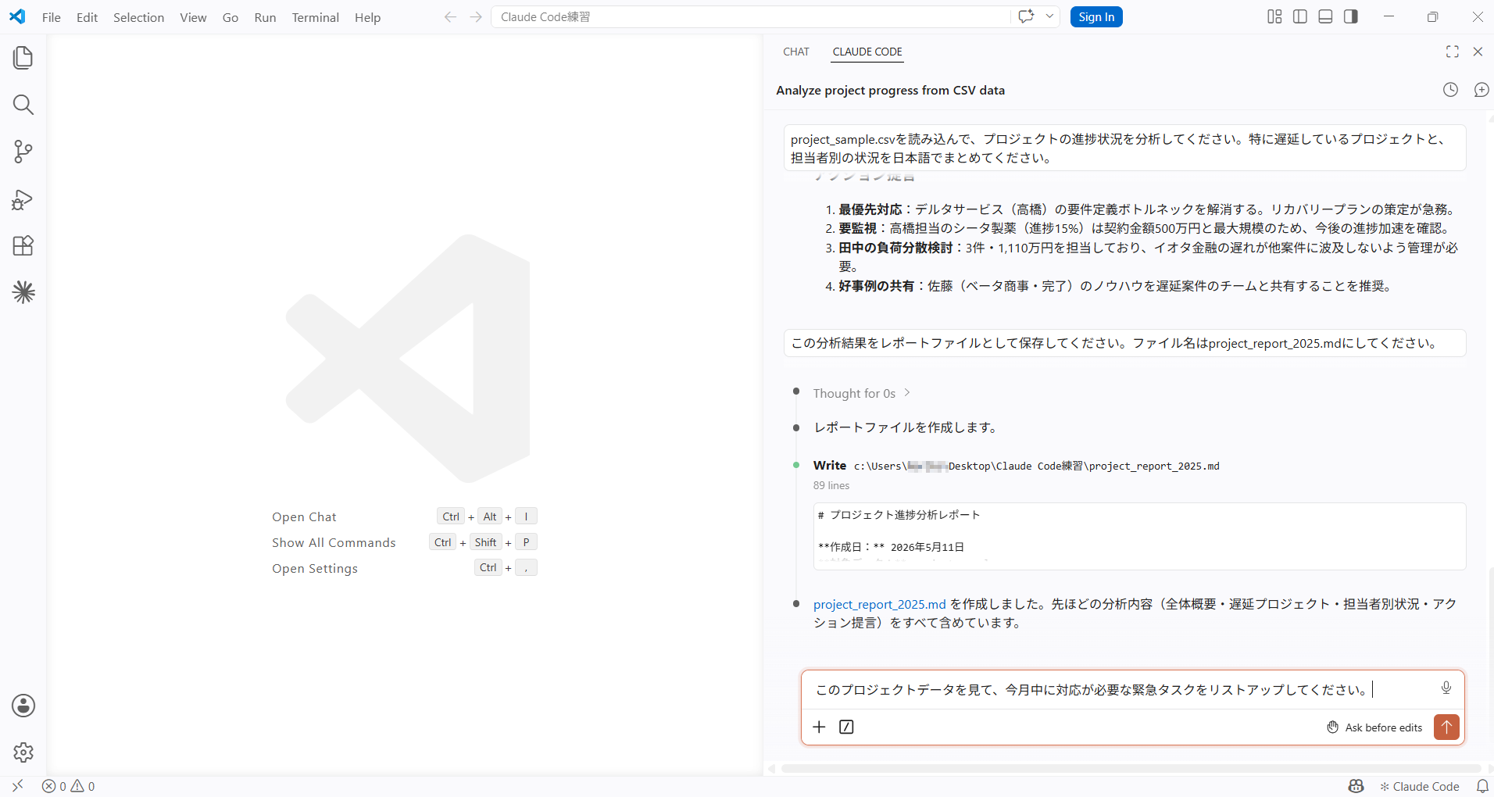Open Run and Debug view
The image size is (1494, 797).
tap(23, 199)
